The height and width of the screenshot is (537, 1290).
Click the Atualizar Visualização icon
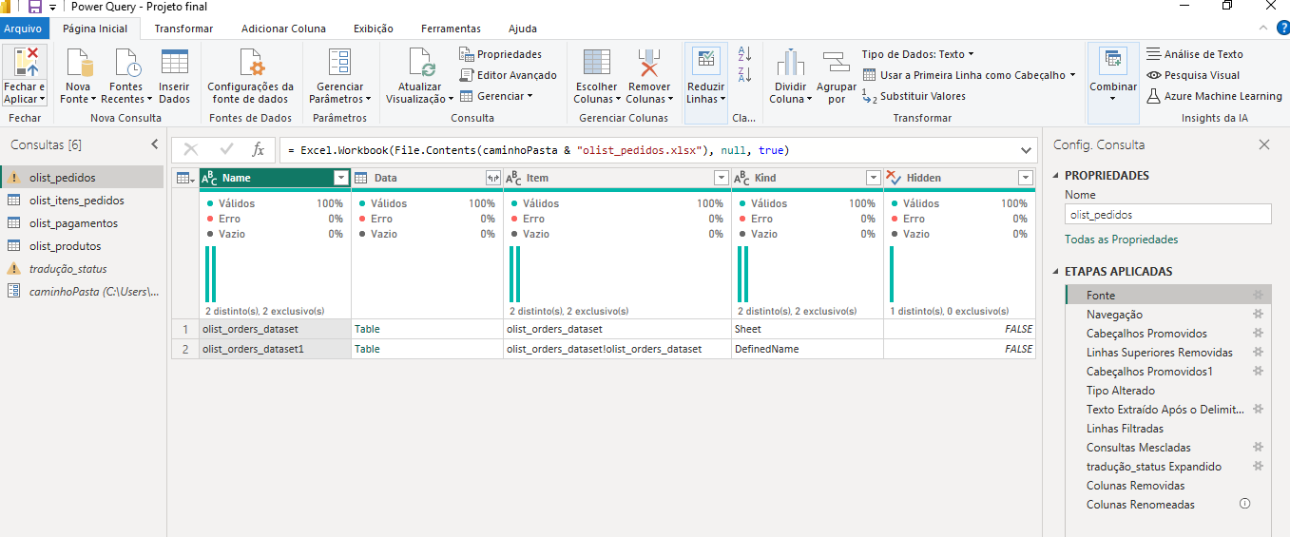(421, 63)
